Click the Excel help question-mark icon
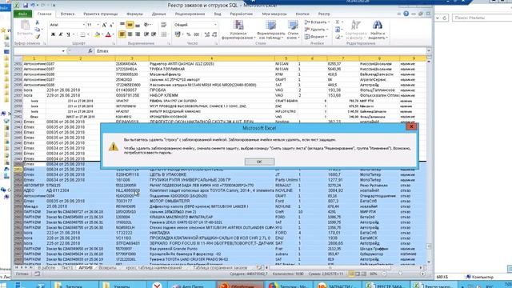Image resolution: width=512 pixels, height=288 pixels. (x=406, y=14)
